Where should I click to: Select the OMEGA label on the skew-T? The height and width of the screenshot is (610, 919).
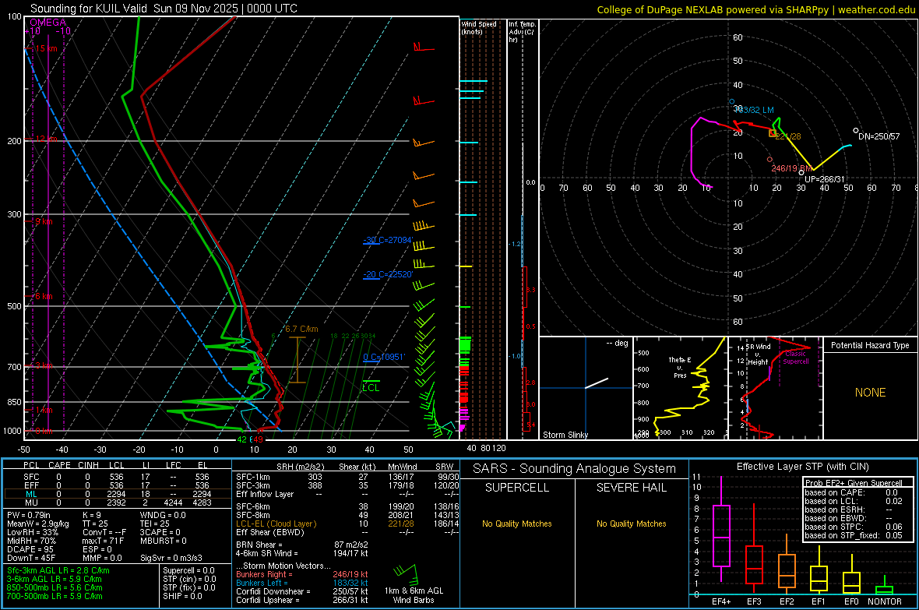point(48,23)
